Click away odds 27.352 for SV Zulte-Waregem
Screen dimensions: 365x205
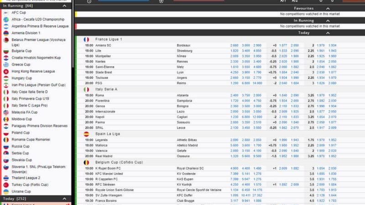[x=257, y=195]
